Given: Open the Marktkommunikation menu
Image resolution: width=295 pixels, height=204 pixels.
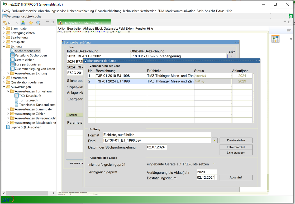Looking at the screenshot, I should pos(180,11).
